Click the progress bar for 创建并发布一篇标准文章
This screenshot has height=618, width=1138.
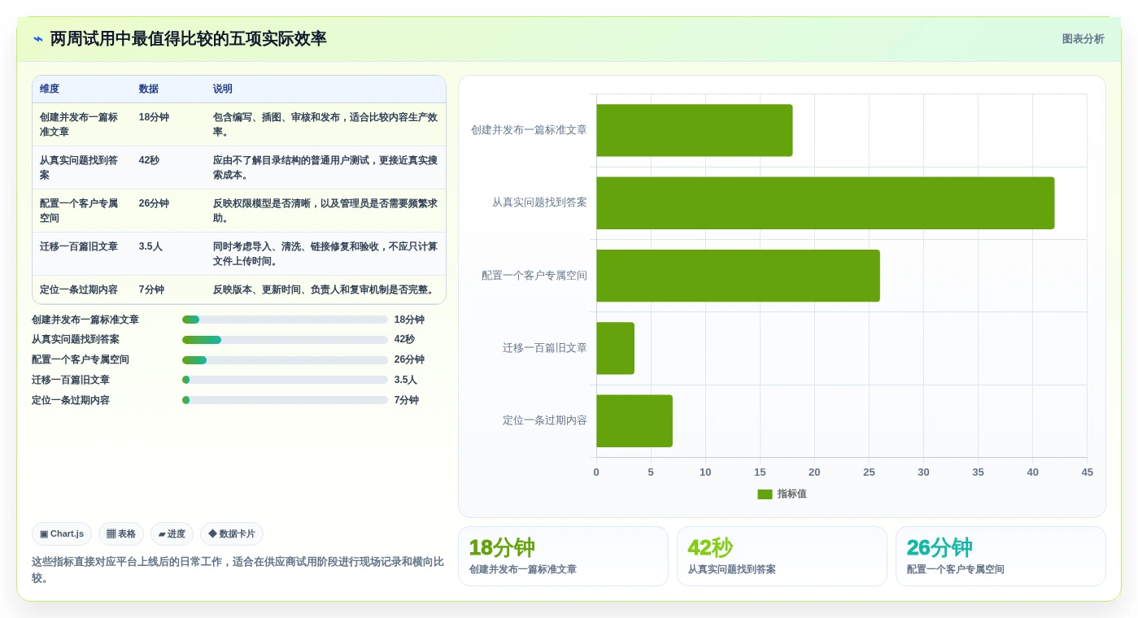click(285, 320)
